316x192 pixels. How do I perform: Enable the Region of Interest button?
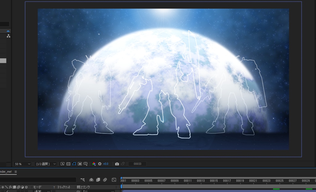(x=80, y=164)
